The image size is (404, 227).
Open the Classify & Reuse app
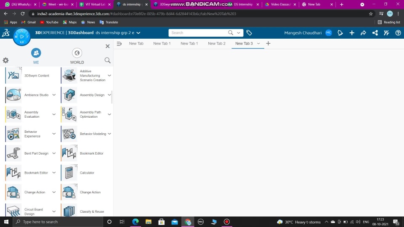click(x=69, y=211)
